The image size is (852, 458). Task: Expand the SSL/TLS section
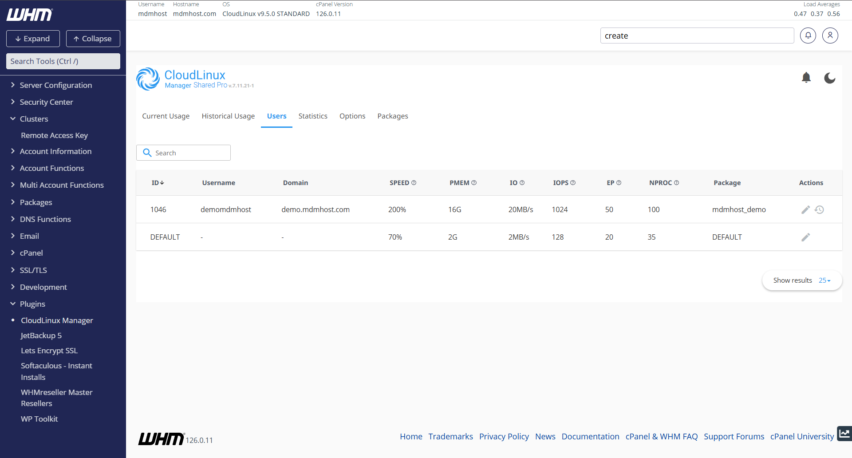click(x=29, y=270)
